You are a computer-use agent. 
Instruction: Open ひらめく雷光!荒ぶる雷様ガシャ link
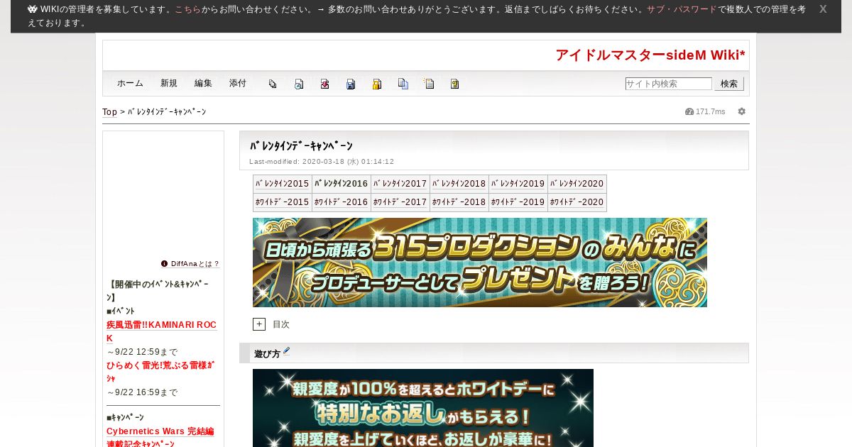coord(160,372)
